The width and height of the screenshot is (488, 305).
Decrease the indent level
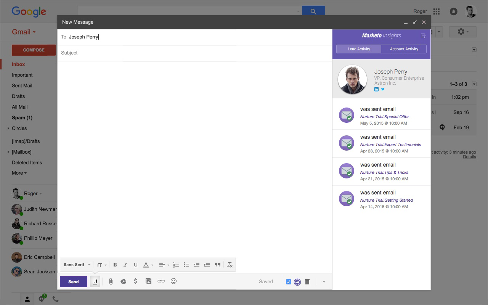196,265
